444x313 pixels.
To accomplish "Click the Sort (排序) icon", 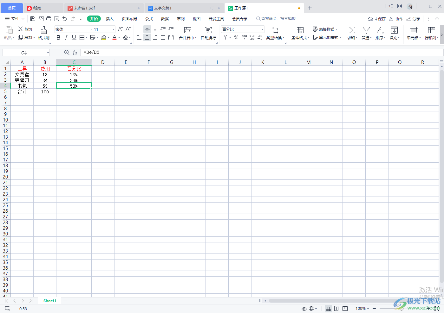I will pos(380,33).
